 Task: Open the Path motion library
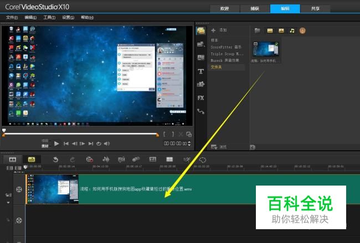[200, 112]
